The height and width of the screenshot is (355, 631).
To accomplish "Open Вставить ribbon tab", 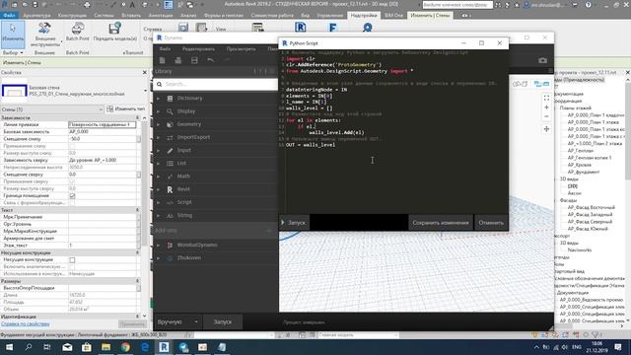I will pyautogui.click(x=131, y=16).
